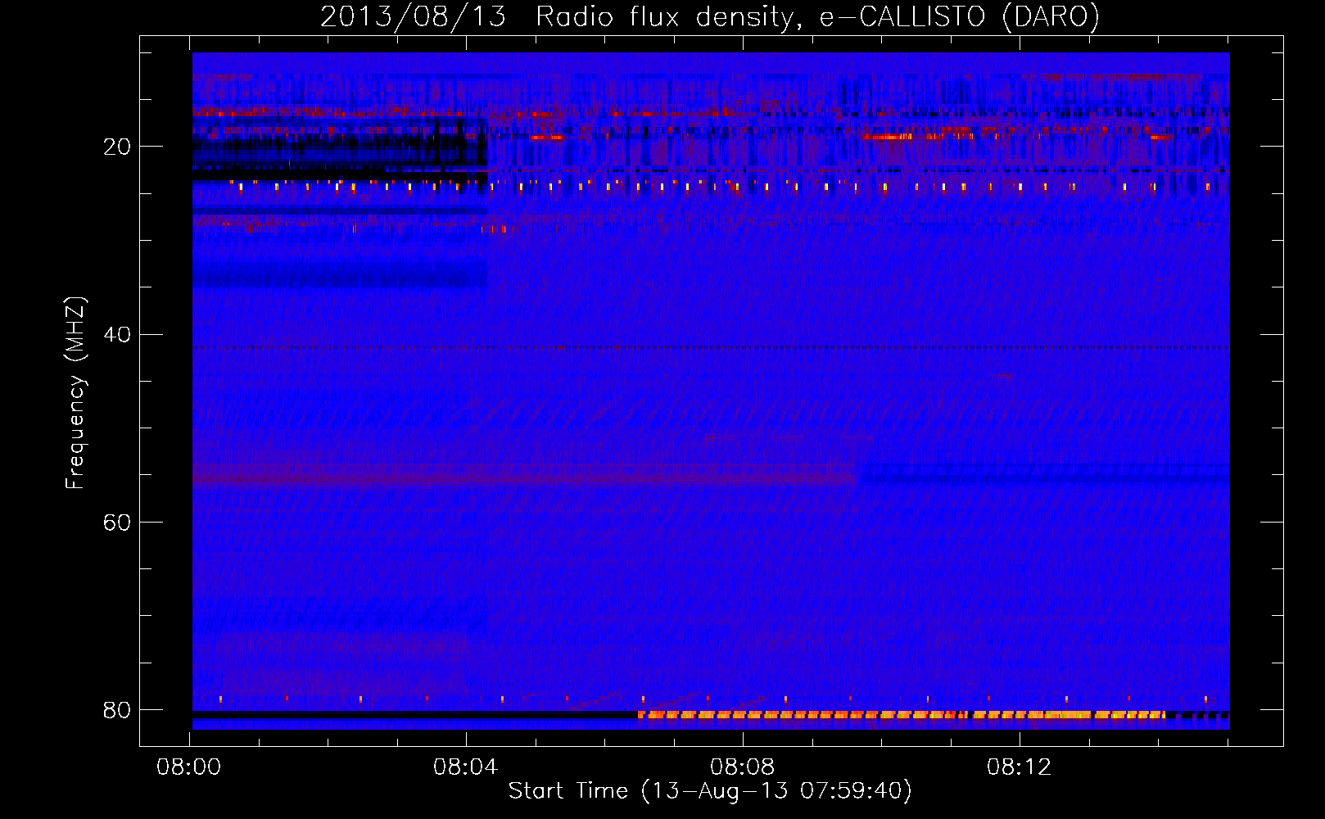Click the '08:04' time tick label

click(466, 767)
